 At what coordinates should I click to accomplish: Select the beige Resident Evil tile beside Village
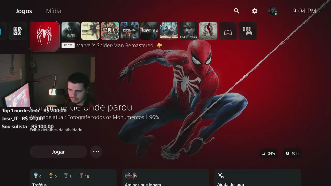tap(90, 31)
